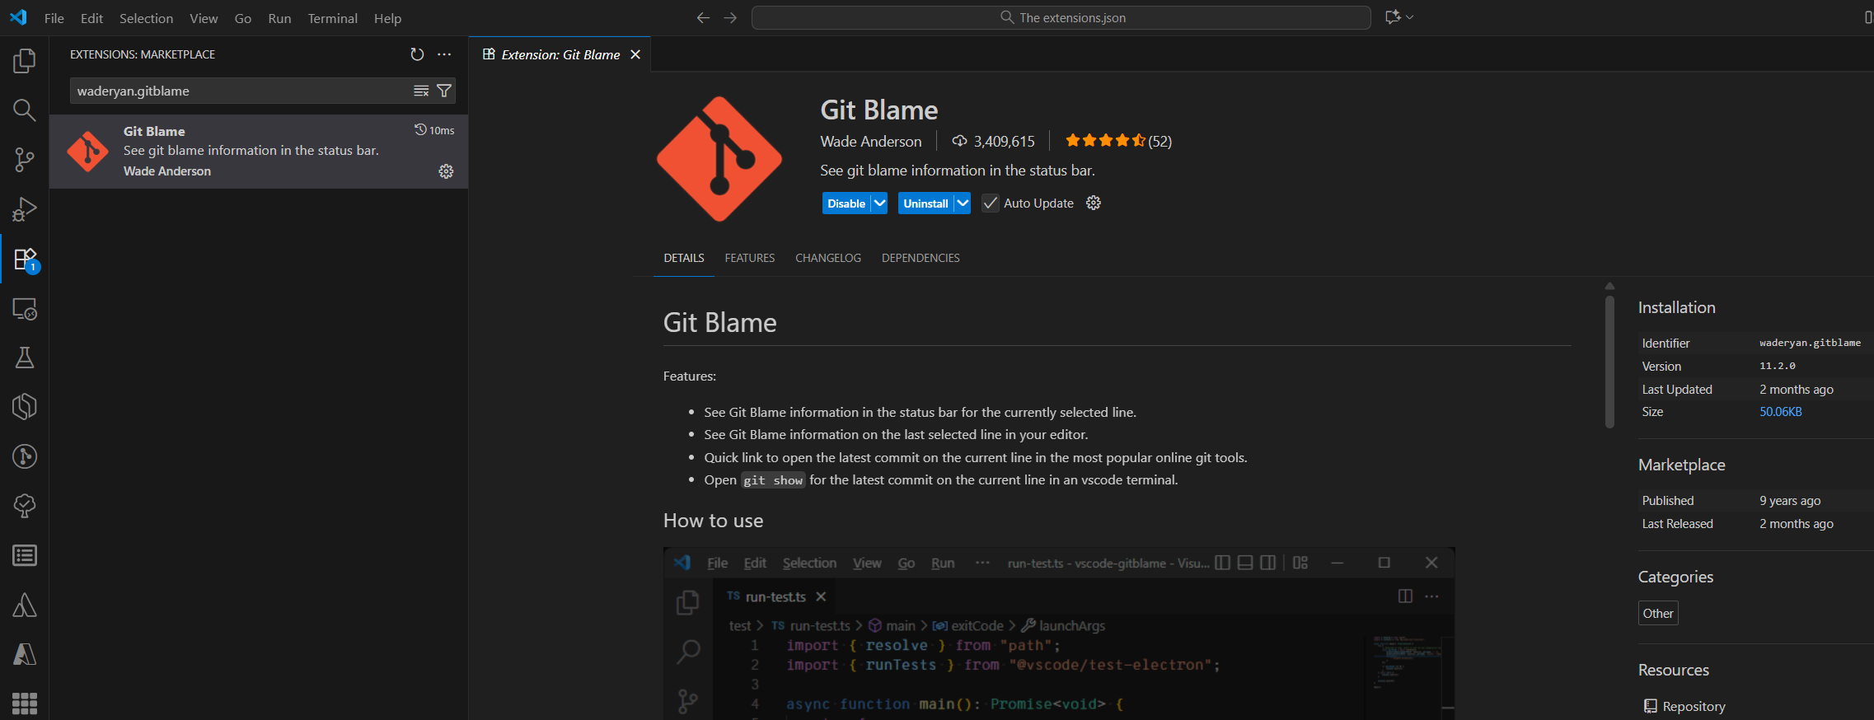Open the Terminal menu
This screenshot has height=720, width=1874.
[x=333, y=18]
